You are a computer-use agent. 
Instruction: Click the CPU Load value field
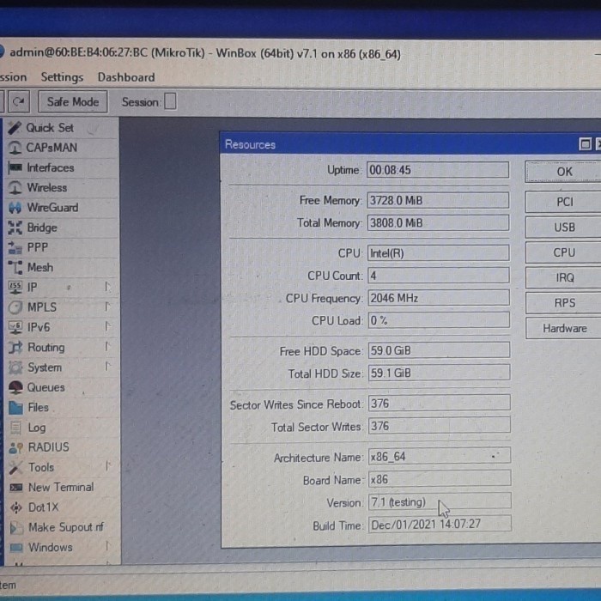439,320
